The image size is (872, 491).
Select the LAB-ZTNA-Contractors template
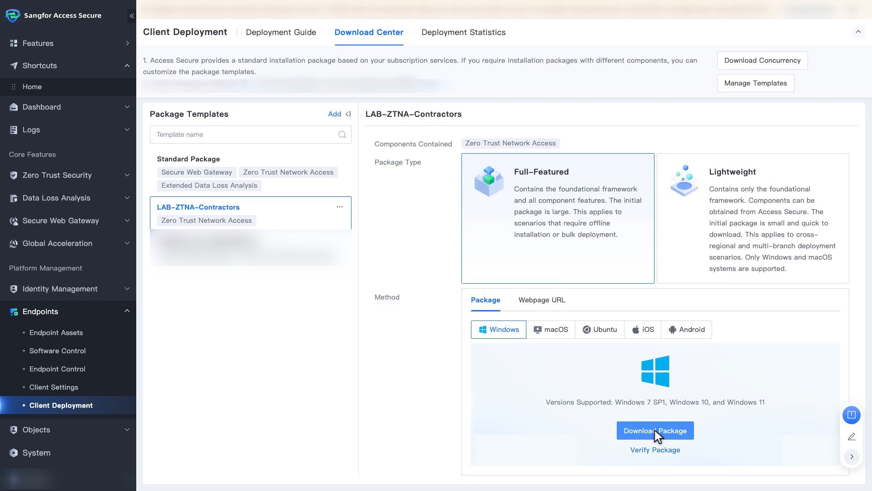(250, 213)
